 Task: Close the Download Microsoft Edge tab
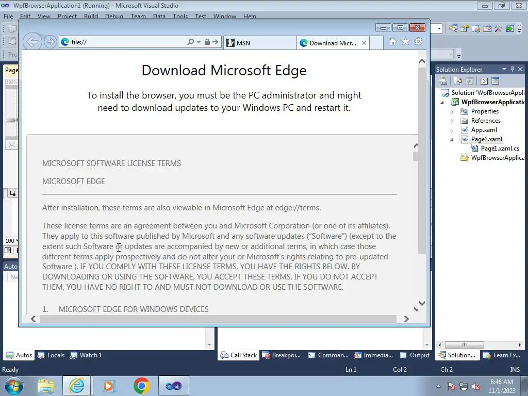[x=364, y=43]
